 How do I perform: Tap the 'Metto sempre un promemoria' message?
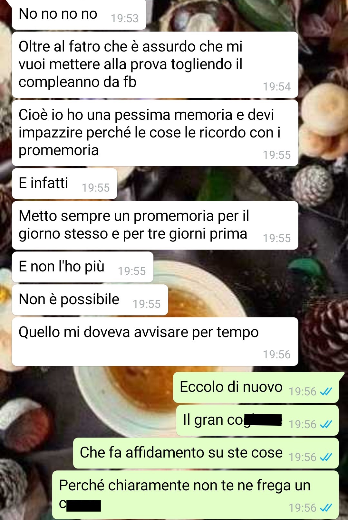[x=155, y=225]
